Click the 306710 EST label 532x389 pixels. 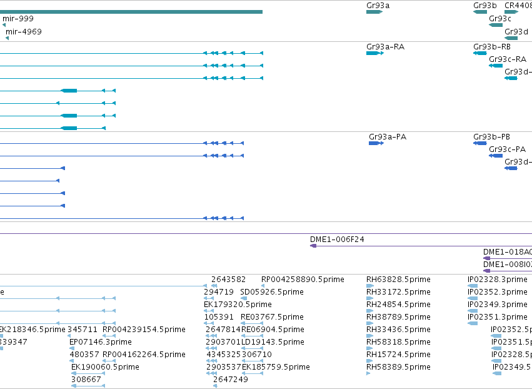click(x=257, y=355)
